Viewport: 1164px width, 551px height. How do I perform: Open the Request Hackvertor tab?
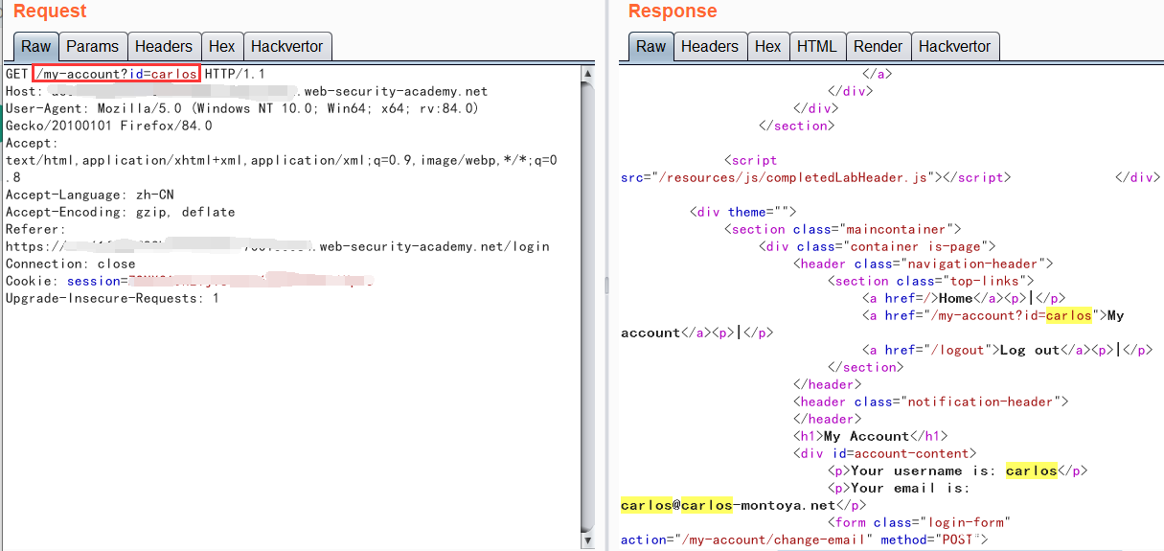(x=287, y=46)
